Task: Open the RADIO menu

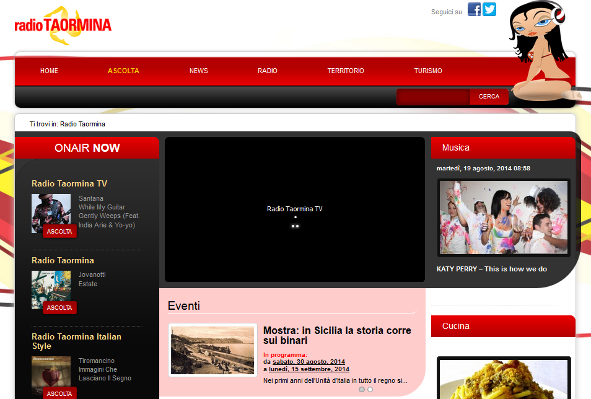Action: 267,71
